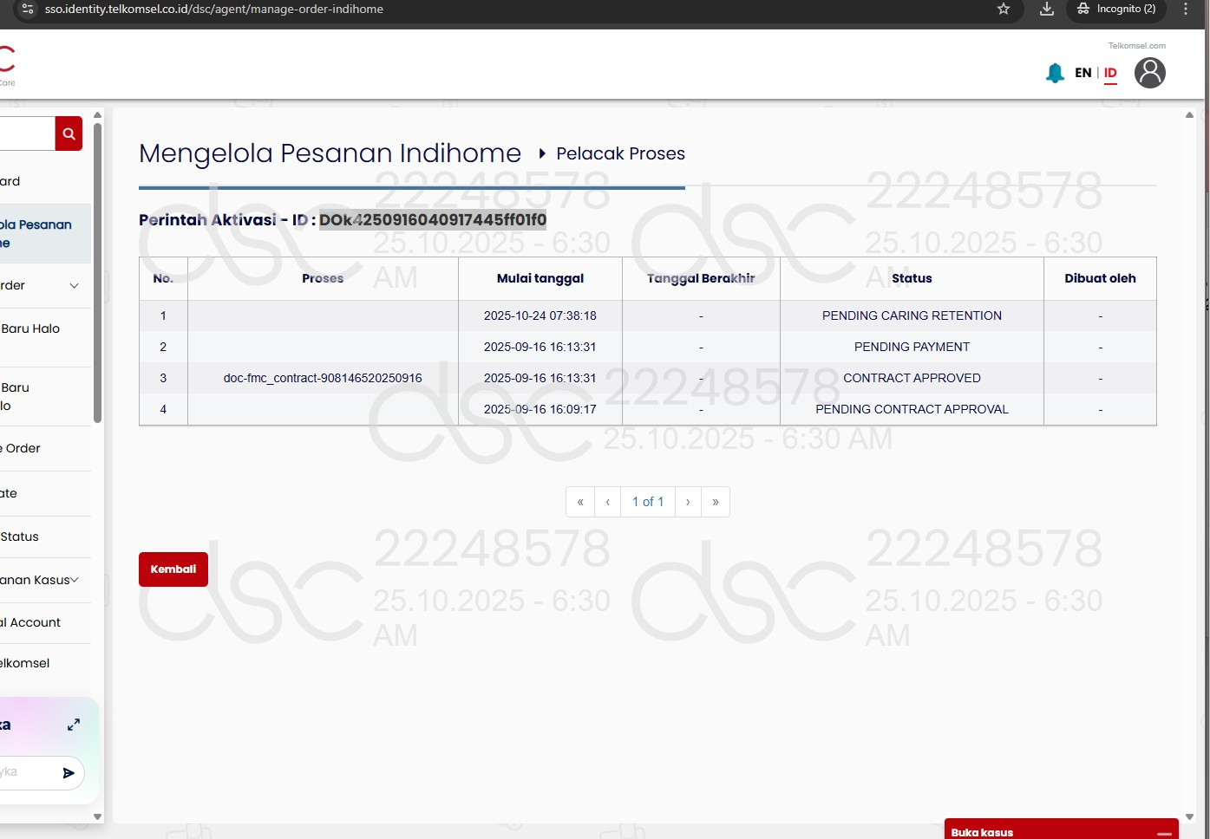Expand the chat widget
The width and height of the screenshot is (1210, 839).
tap(74, 725)
